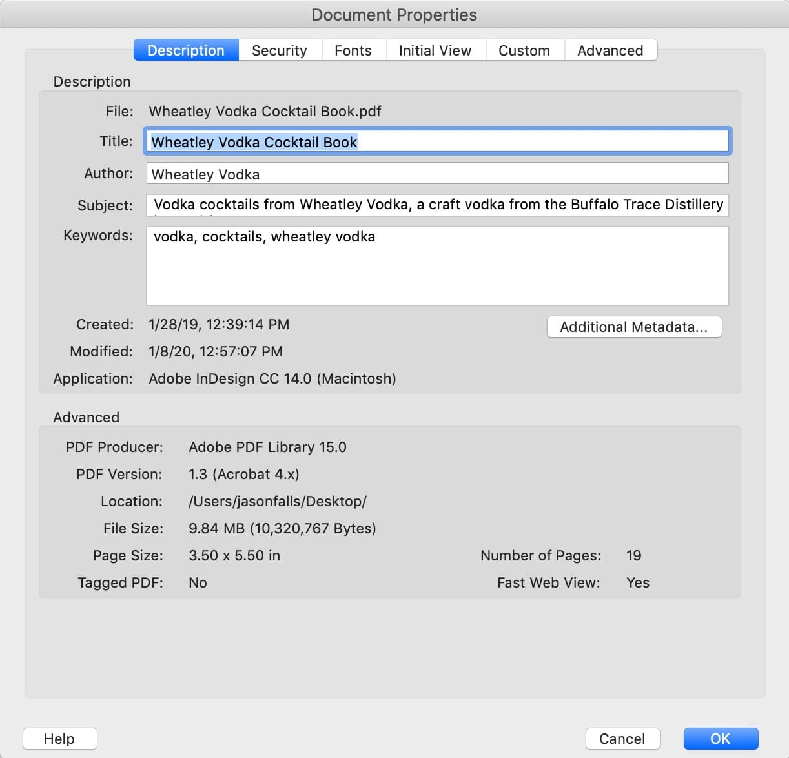The height and width of the screenshot is (758, 789).
Task: Cancel the Document Properties dialog
Action: 622,739
